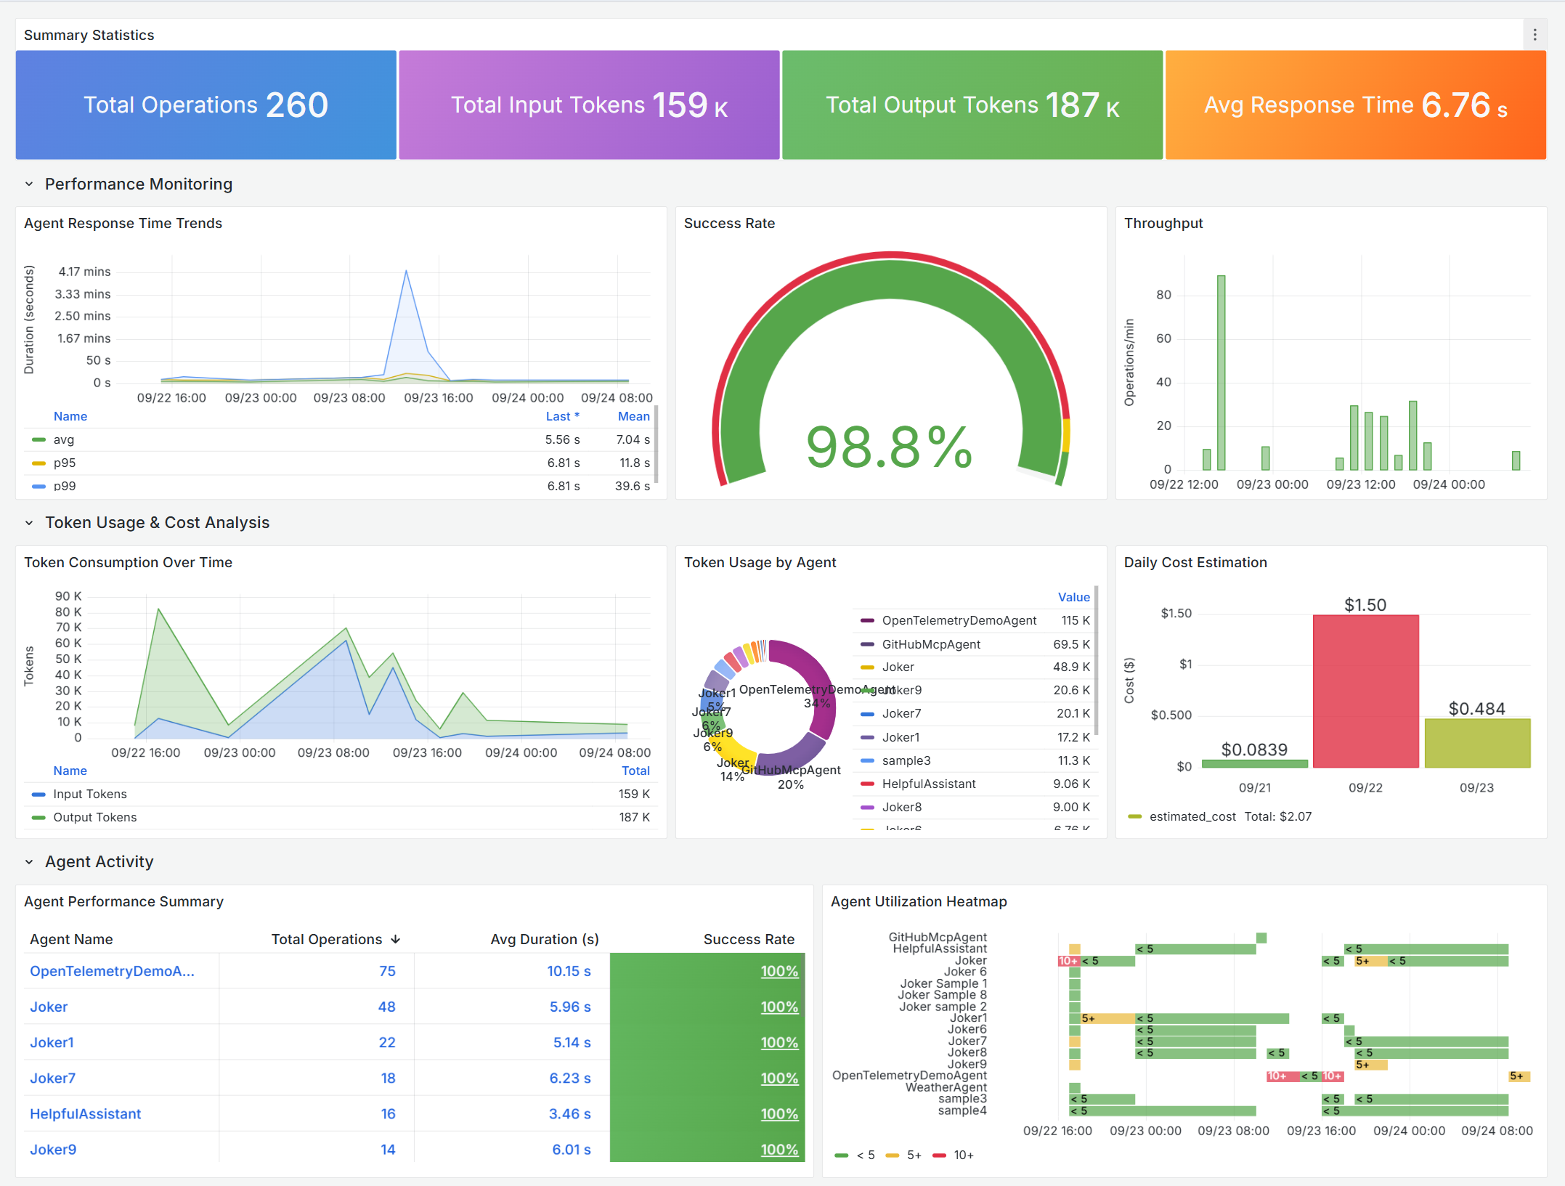Collapse the Token Usage & Cost Analysis row
Image resolution: width=1565 pixels, height=1186 pixels.
coord(29,523)
